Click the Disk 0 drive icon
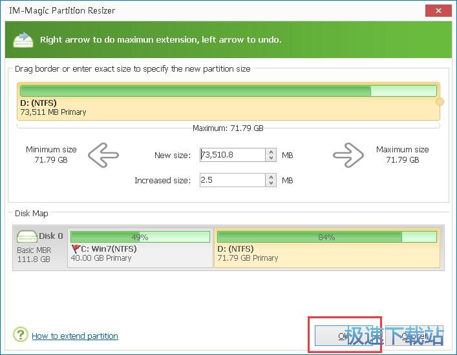The width and height of the screenshot is (457, 355). pyautogui.click(x=27, y=236)
